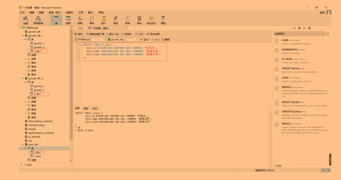
Task: Click 导出结果 (Export Result)
Action: (153, 34)
